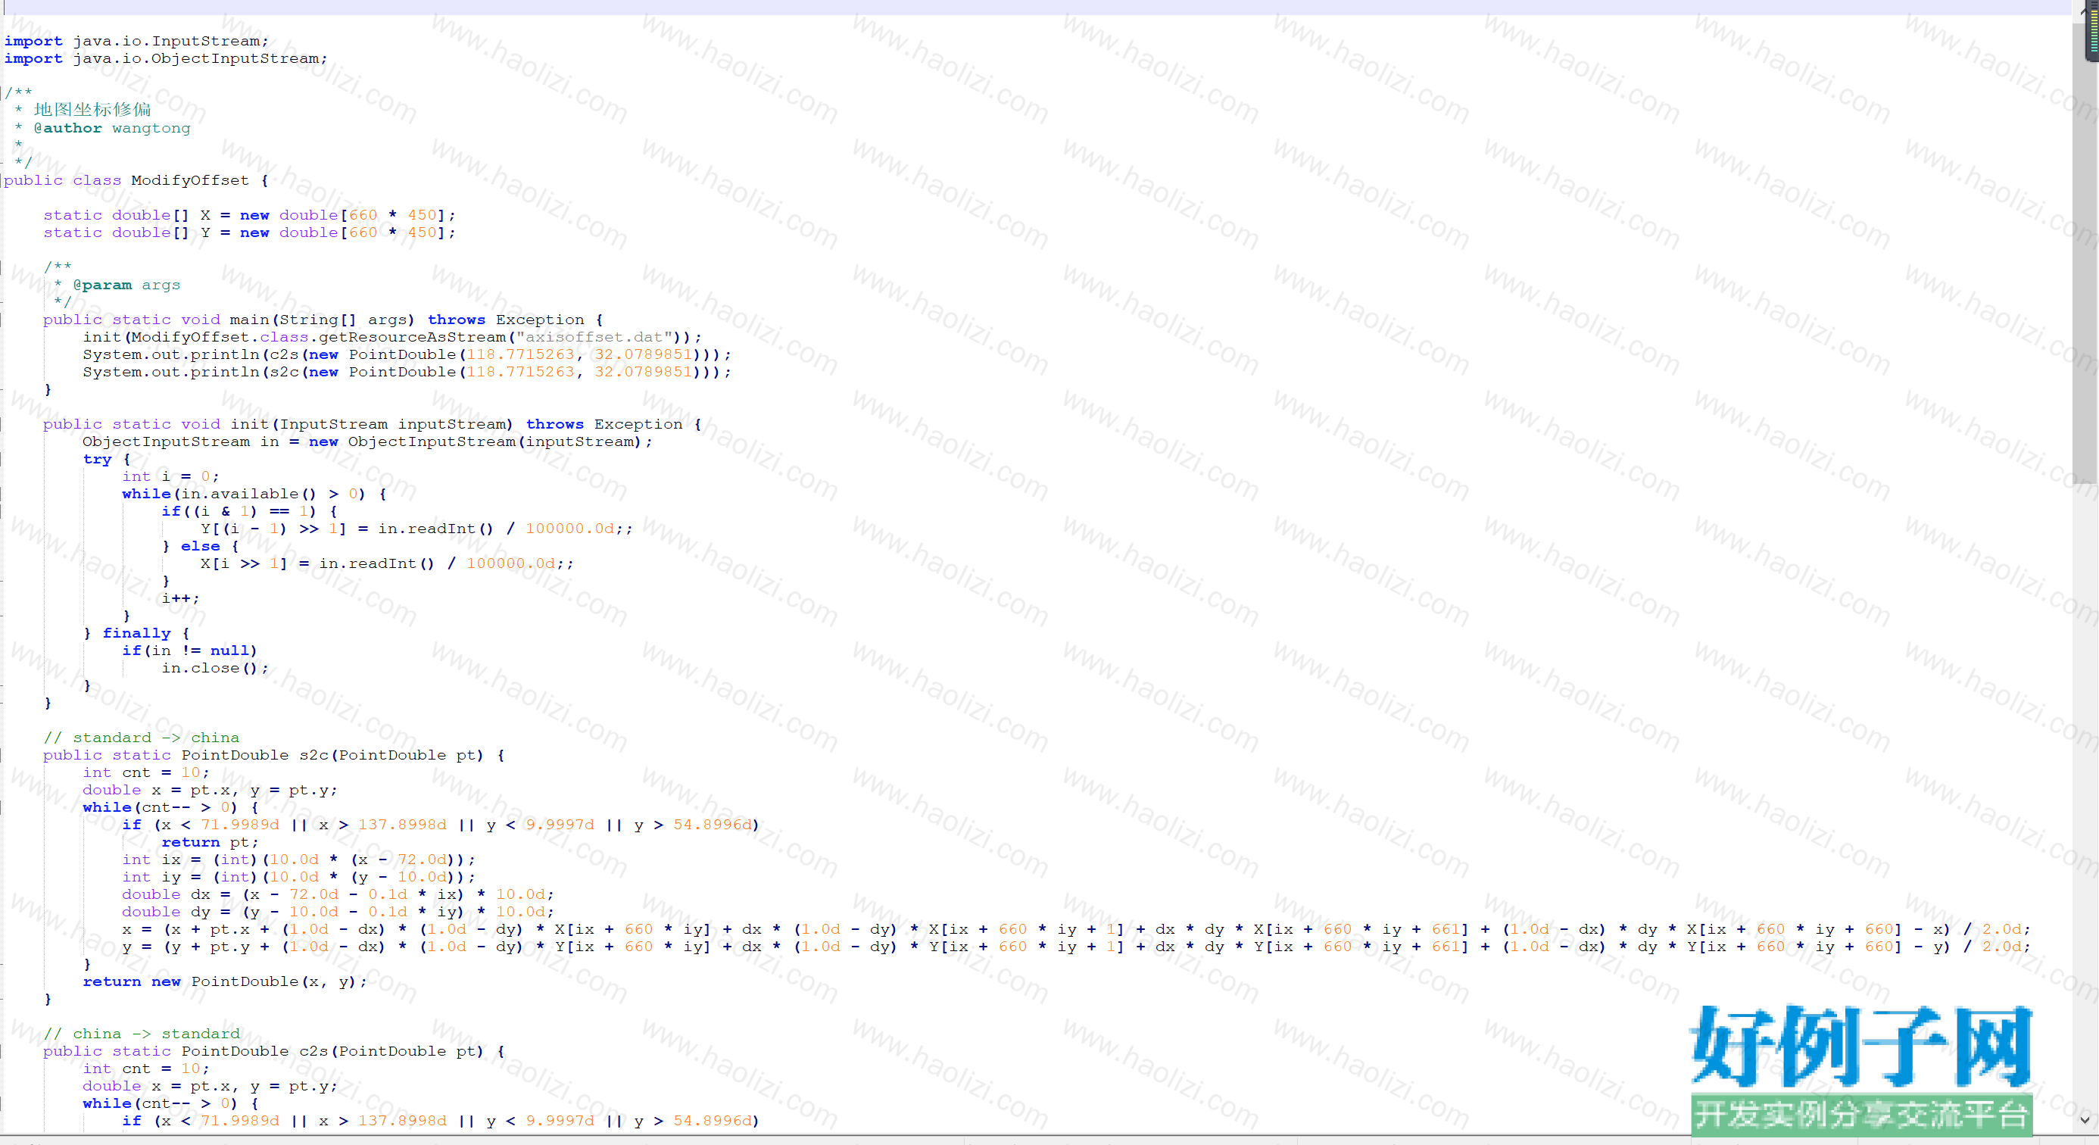Click the Chinese comment '地图坐标修偏'
Screen dimensions: 2099x1145
coord(92,110)
